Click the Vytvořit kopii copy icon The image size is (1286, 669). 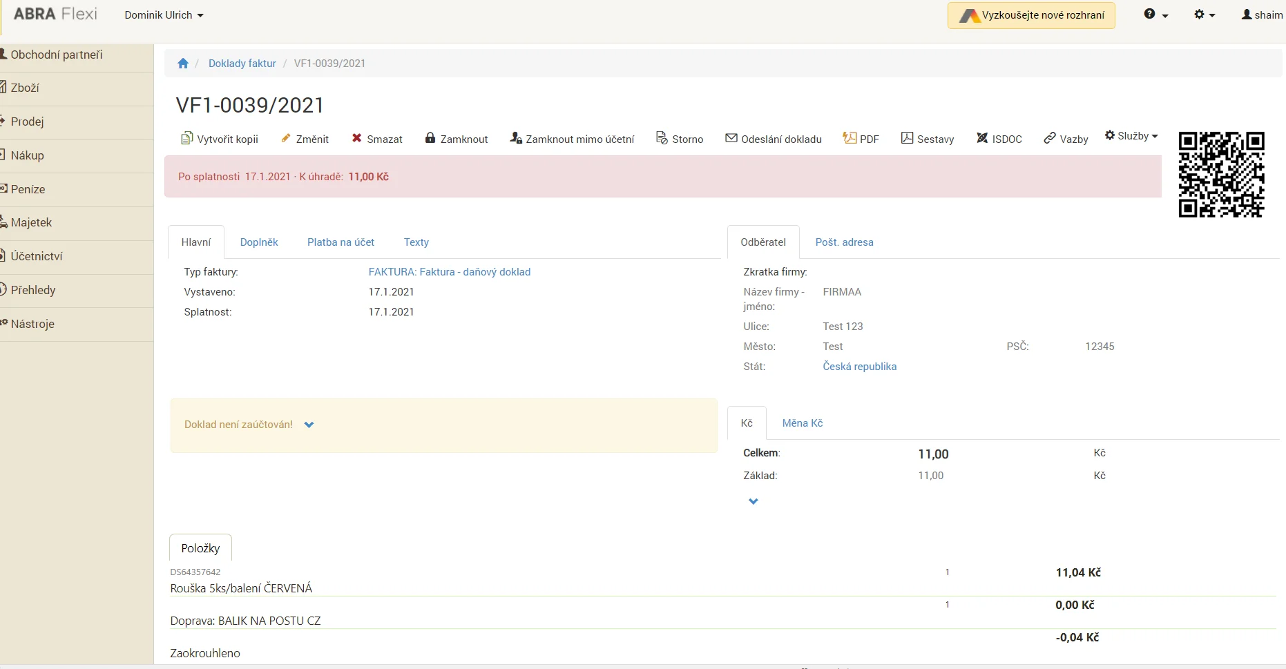coord(186,139)
